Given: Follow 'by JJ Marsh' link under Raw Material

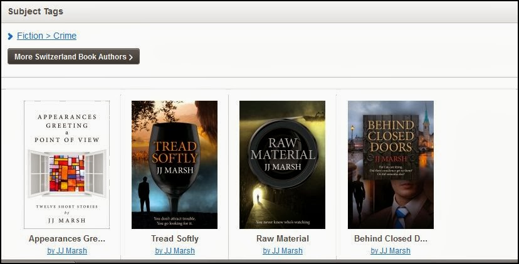Looking at the screenshot, I should 283,251.
